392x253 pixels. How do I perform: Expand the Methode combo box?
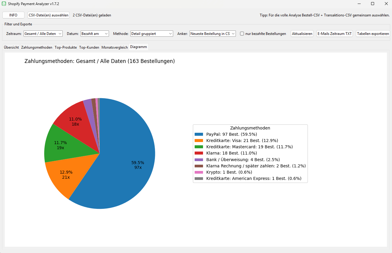(x=152, y=34)
